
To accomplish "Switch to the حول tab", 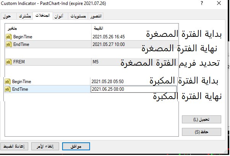I will click(x=7, y=16).
